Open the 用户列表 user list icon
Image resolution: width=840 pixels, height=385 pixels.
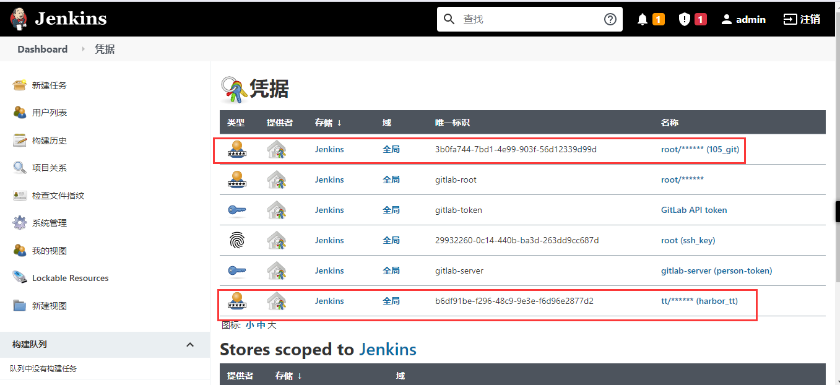coord(18,113)
